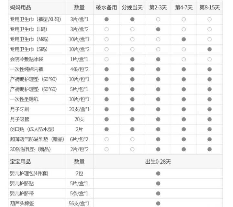The height and width of the screenshot is (207, 233).
Task: Click the 第4-7天 column header
Action: [184, 7]
